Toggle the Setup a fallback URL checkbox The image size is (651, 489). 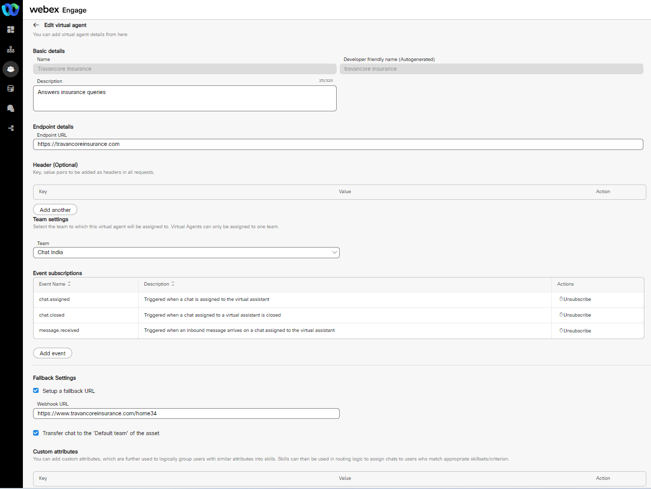(36, 391)
